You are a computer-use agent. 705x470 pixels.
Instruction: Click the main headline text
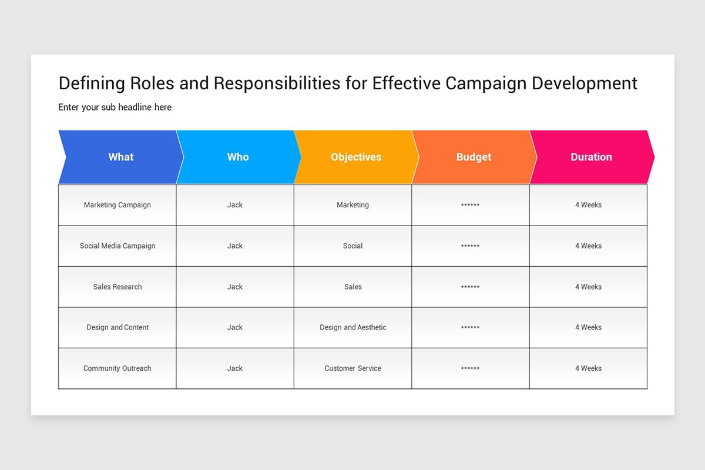pos(347,83)
